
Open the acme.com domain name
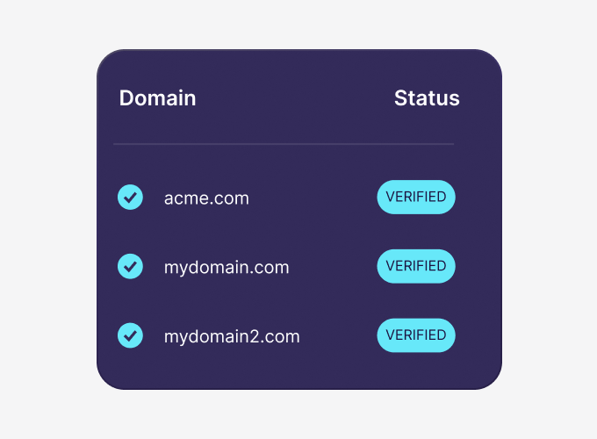(206, 198)
